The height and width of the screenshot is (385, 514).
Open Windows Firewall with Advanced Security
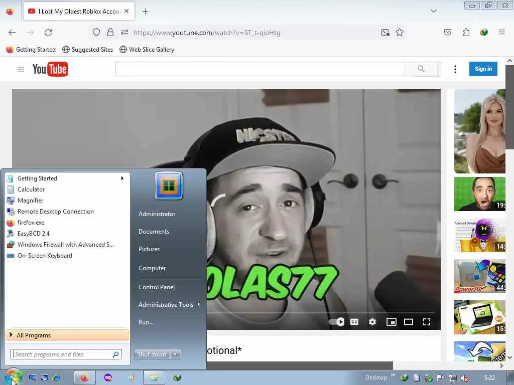click(67, 245)
